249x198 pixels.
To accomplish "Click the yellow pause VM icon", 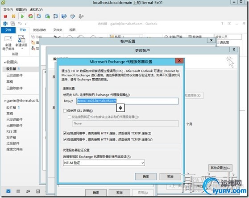I will (x=14, y=16).
